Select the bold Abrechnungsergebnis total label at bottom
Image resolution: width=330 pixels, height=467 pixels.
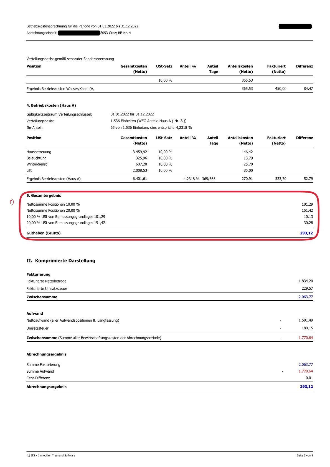[46, 387]
